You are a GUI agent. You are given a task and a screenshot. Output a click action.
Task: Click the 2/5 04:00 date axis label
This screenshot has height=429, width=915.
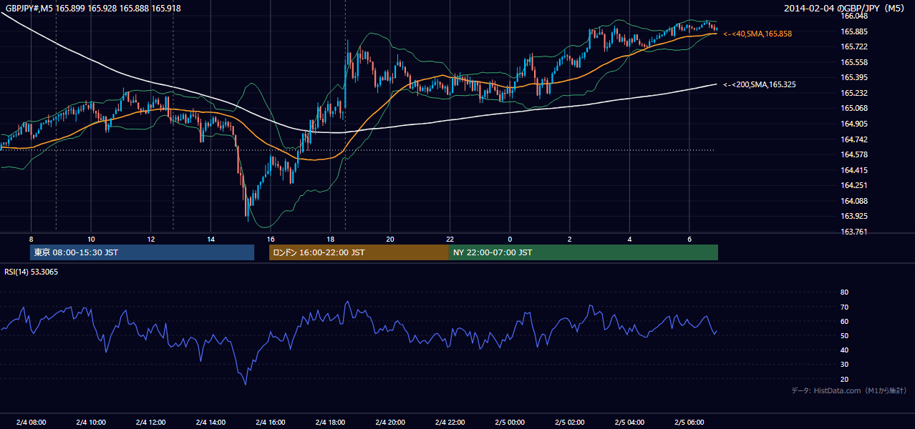(629, 422)
